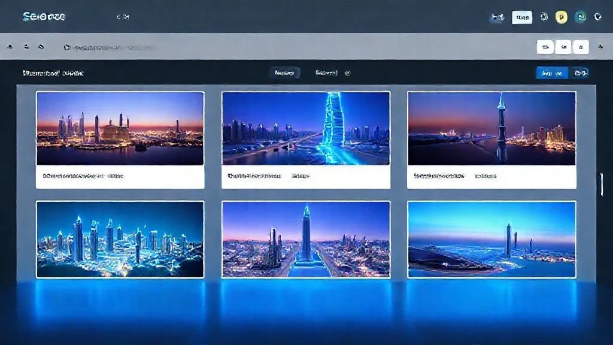Toggle the grid view button in the toolbar
Screen dimensions: 613x345
pyautogui.click(x=565, y=46)
